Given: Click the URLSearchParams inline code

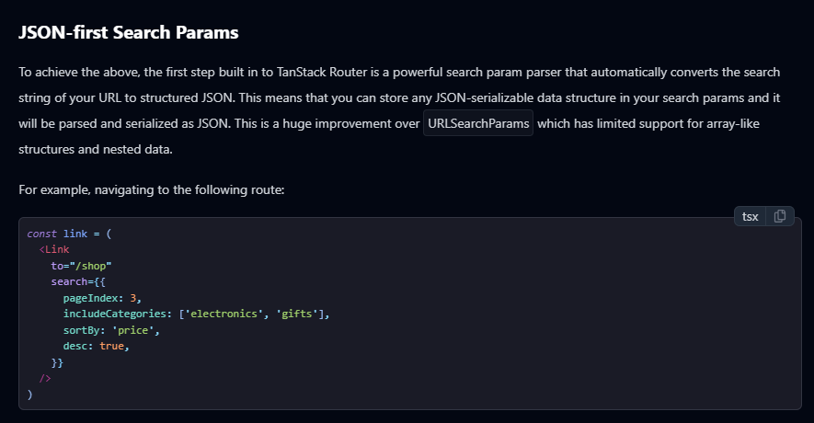Looking at the screenshot, I should coord(478,123).
